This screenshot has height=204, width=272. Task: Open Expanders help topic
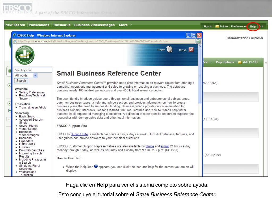[26, 141]
